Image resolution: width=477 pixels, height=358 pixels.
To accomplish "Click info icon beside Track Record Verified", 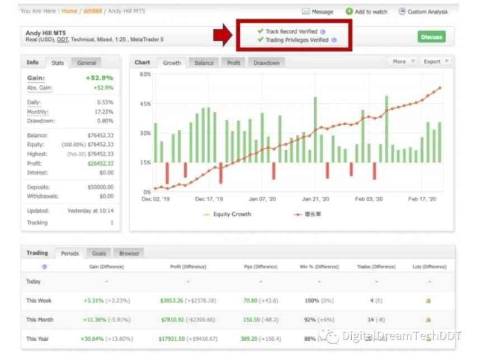I will coord(323,32).
